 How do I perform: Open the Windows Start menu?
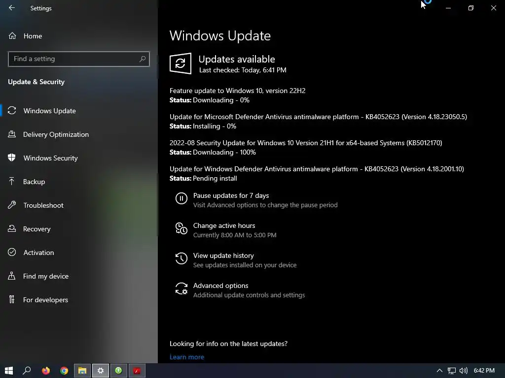9,371
